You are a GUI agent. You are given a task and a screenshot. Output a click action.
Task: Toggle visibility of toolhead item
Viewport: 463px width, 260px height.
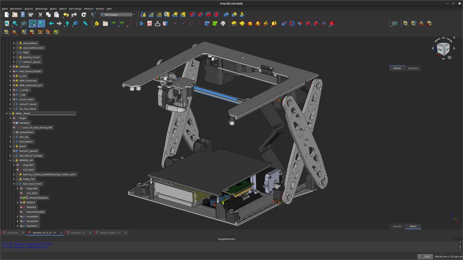click(14, 67)
